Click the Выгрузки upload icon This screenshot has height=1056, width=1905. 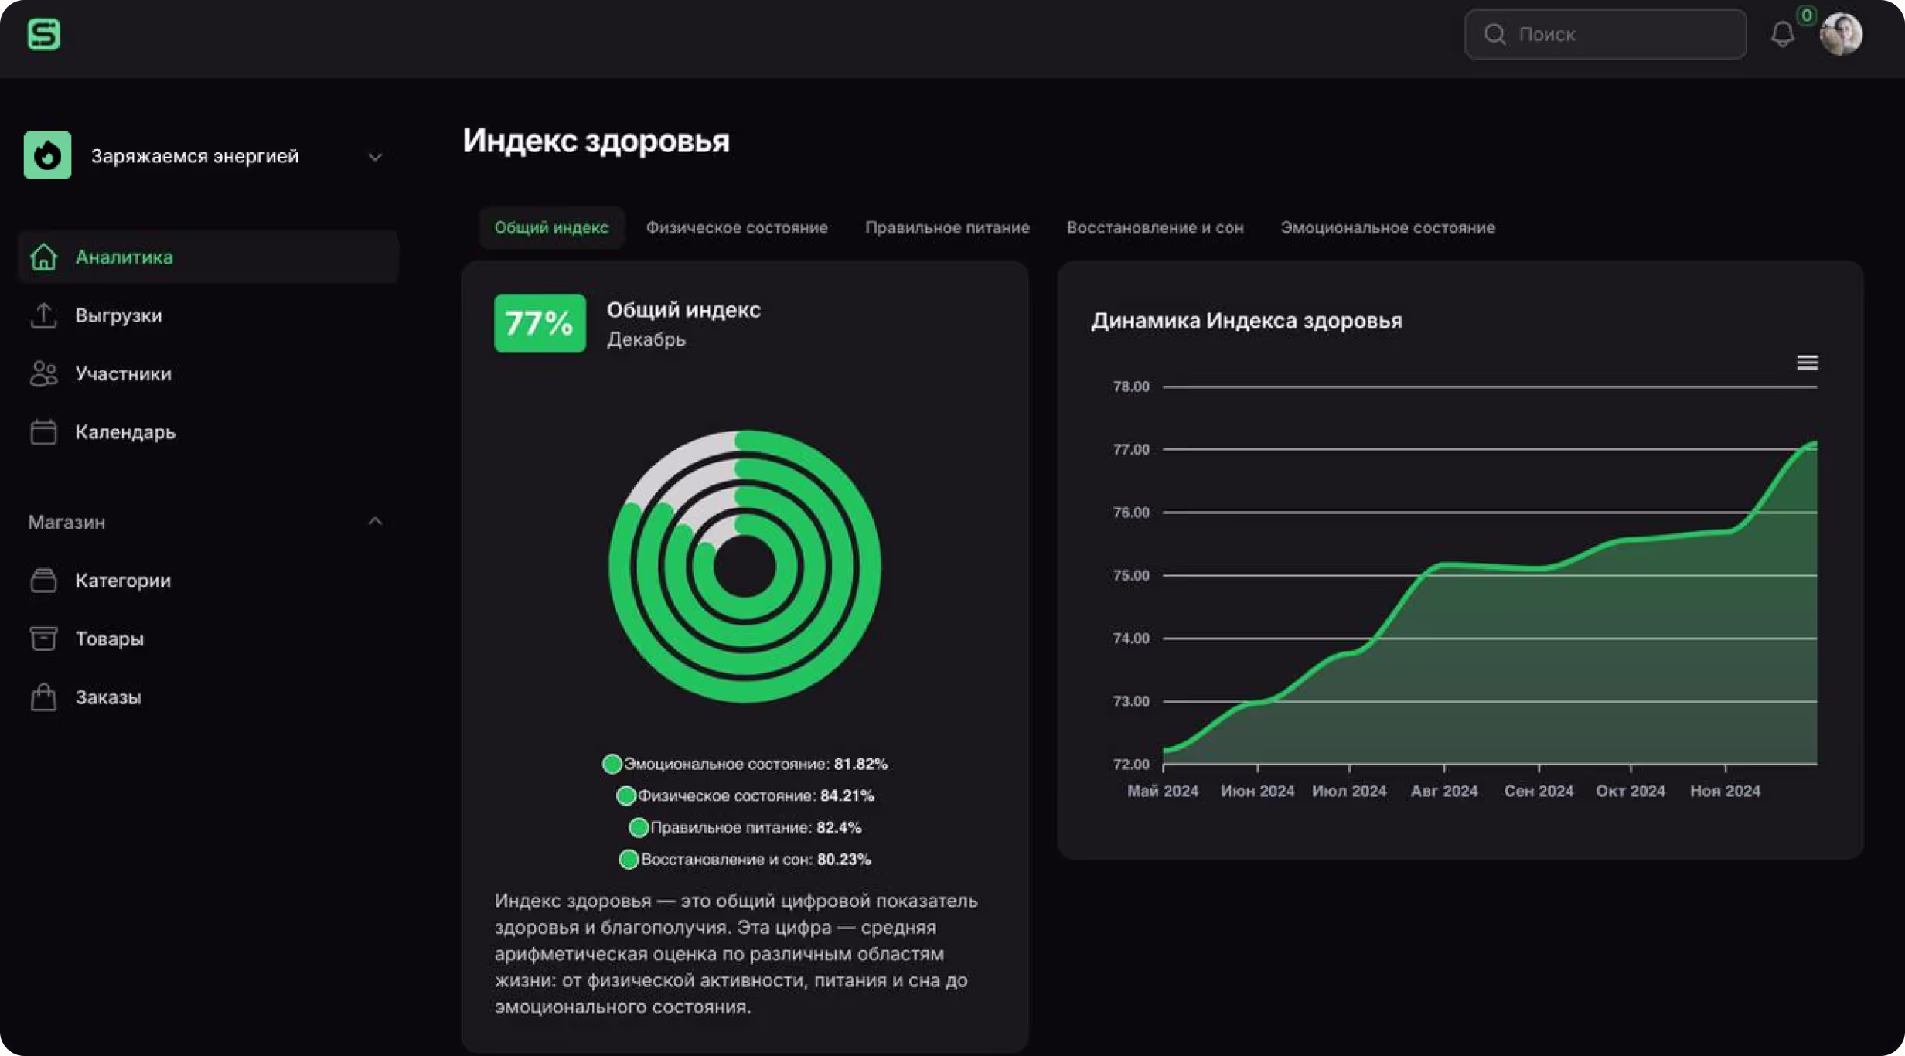pyautogui.click(x=43, y=315)
